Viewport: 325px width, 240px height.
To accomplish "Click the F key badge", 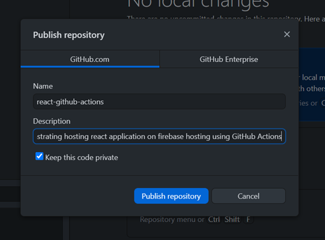I will click(248, 220).
